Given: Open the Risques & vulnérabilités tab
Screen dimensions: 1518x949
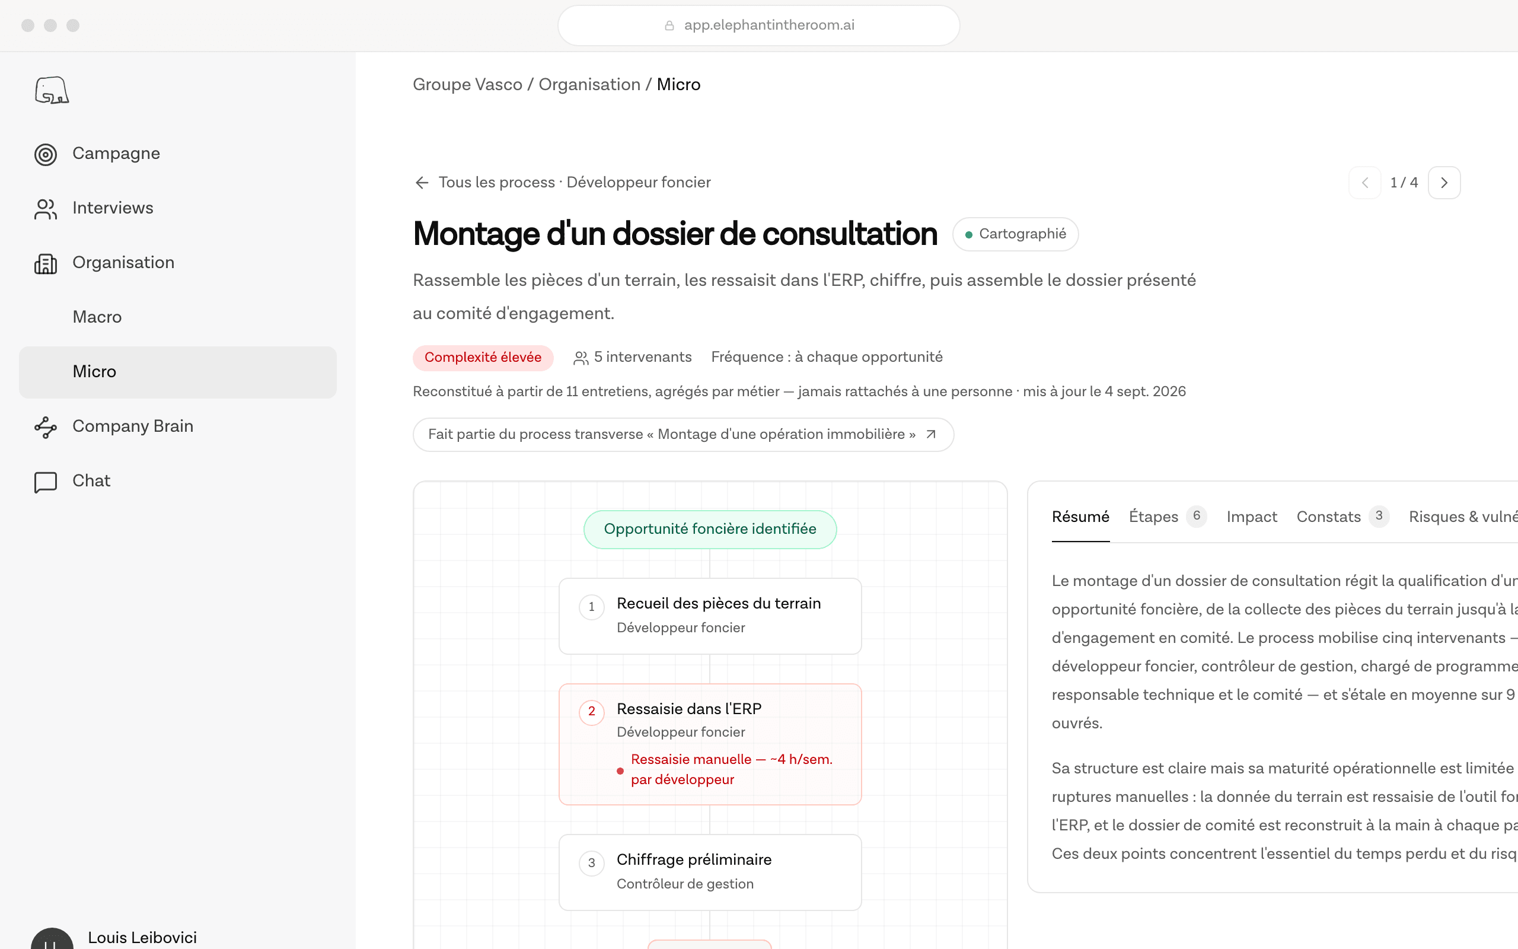Looking at the screenshot, I should point(1463,517).
